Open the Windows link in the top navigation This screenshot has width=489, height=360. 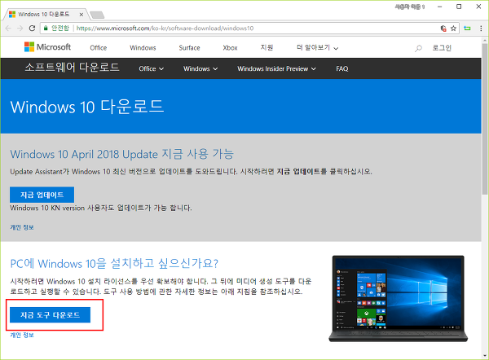143,48
